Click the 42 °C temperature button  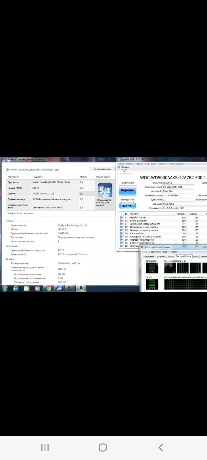[x=127, y=206]
